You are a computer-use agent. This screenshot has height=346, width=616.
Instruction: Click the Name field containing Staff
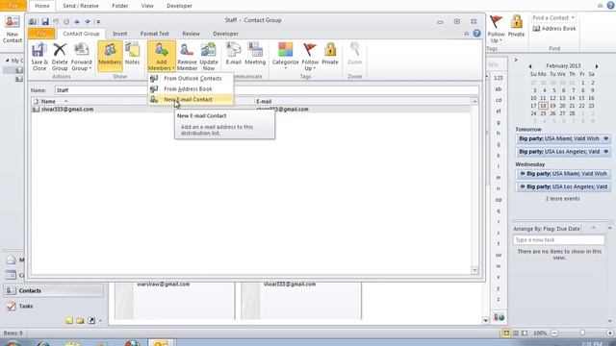coord(267,90)
